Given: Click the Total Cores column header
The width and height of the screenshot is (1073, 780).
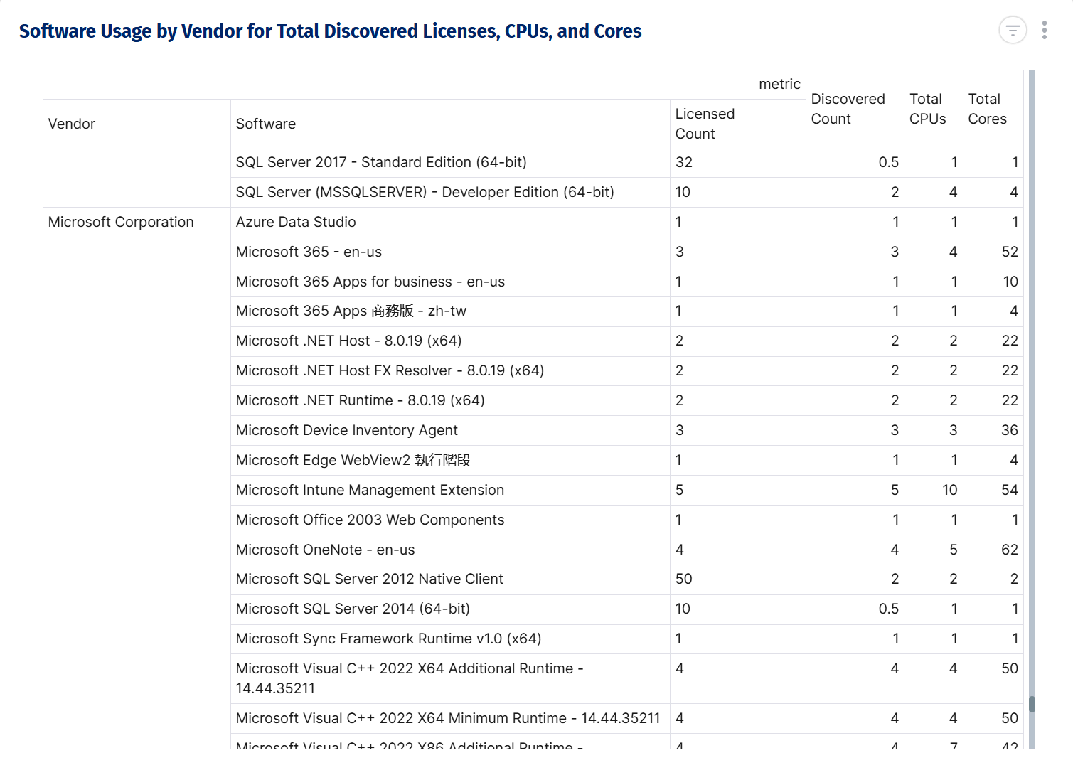Looking at the screenshot, I should pos(987,109).
